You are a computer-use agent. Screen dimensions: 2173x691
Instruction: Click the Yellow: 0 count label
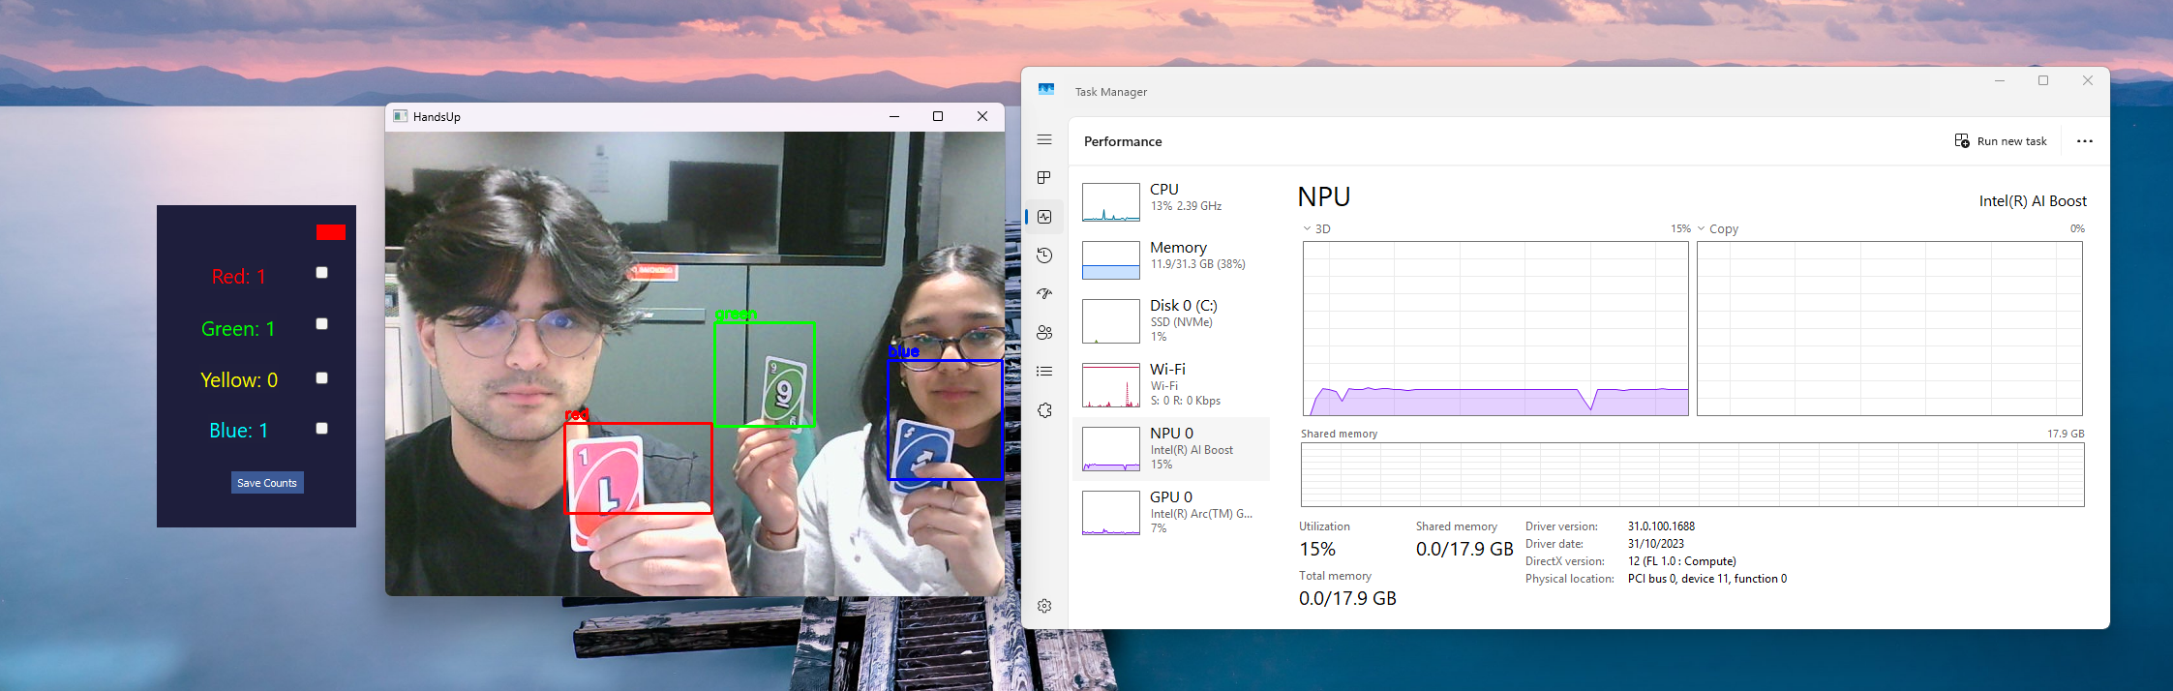pyautogui.click(x=238, y=380)
